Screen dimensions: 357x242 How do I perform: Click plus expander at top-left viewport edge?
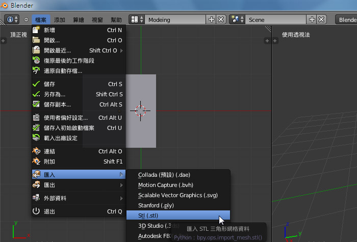pos(3,41)
